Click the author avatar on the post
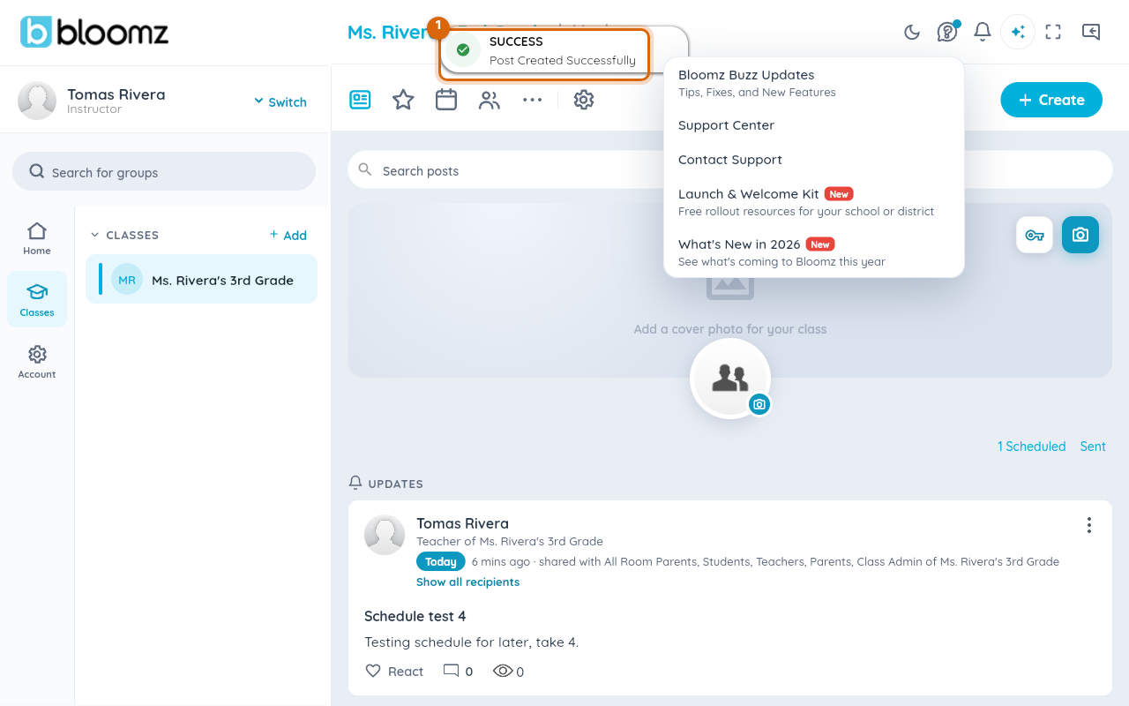The image size is (1129, 706). click(385, 535)
